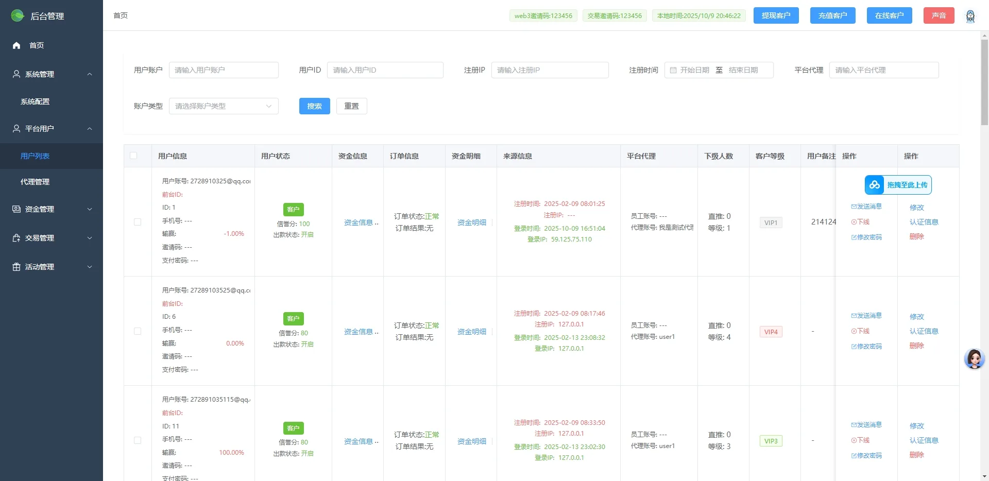This screenshot has height=481, width=989.
Task: Click the cloud upload icon on 拖拽至此上传
Action: pos(874,184)
